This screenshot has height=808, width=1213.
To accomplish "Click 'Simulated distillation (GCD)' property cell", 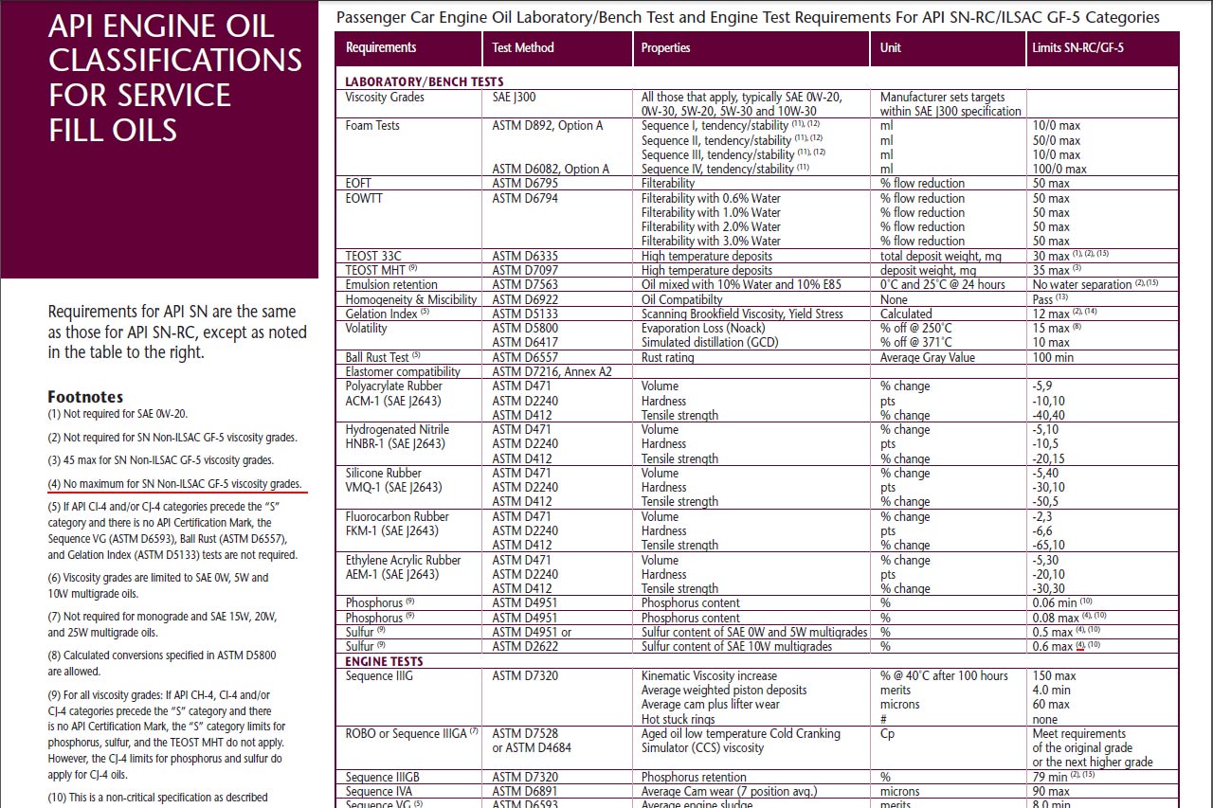I will click(x=709, y=342).
